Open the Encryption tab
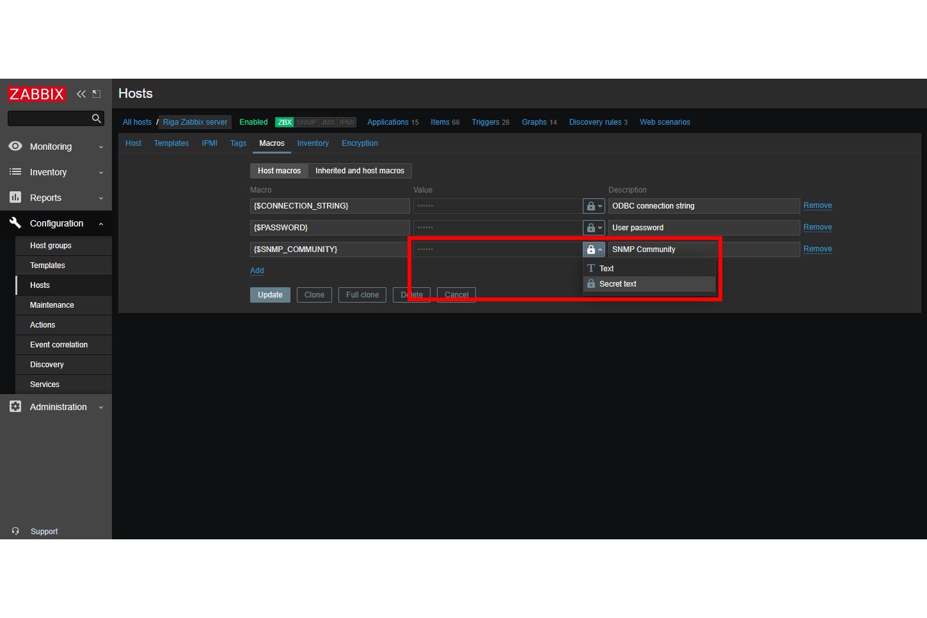Image resolution: width=927 pixels, height=618 pixels. pyautogui.click(x=360, y=143)
